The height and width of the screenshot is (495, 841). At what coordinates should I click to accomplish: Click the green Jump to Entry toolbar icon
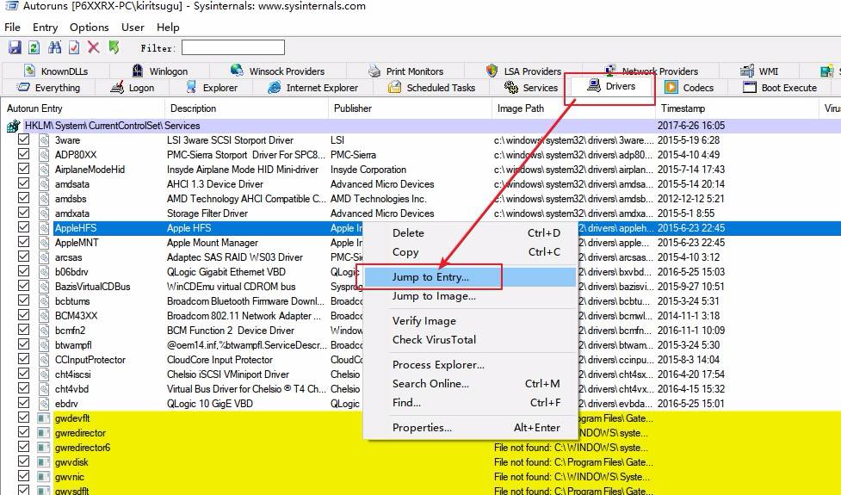[x=114, y=47]
